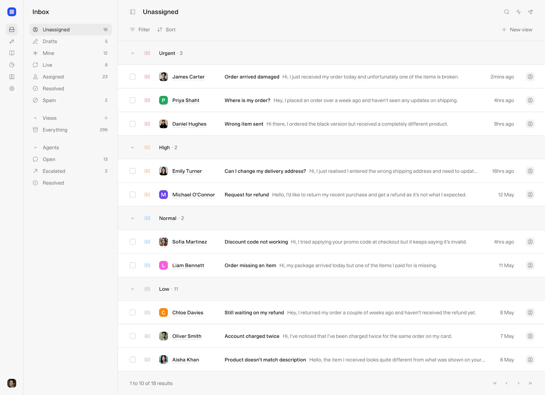This screenshot has width=545, height=395.
Task: Open Emily Turner's contact link
Action: (x=187, y=171)
